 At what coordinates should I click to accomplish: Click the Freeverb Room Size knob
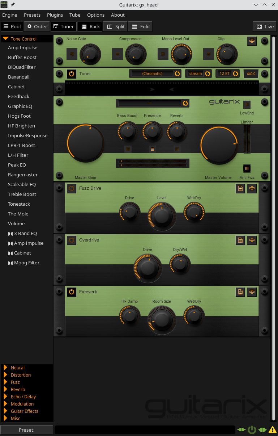click(x=162, y=320)
